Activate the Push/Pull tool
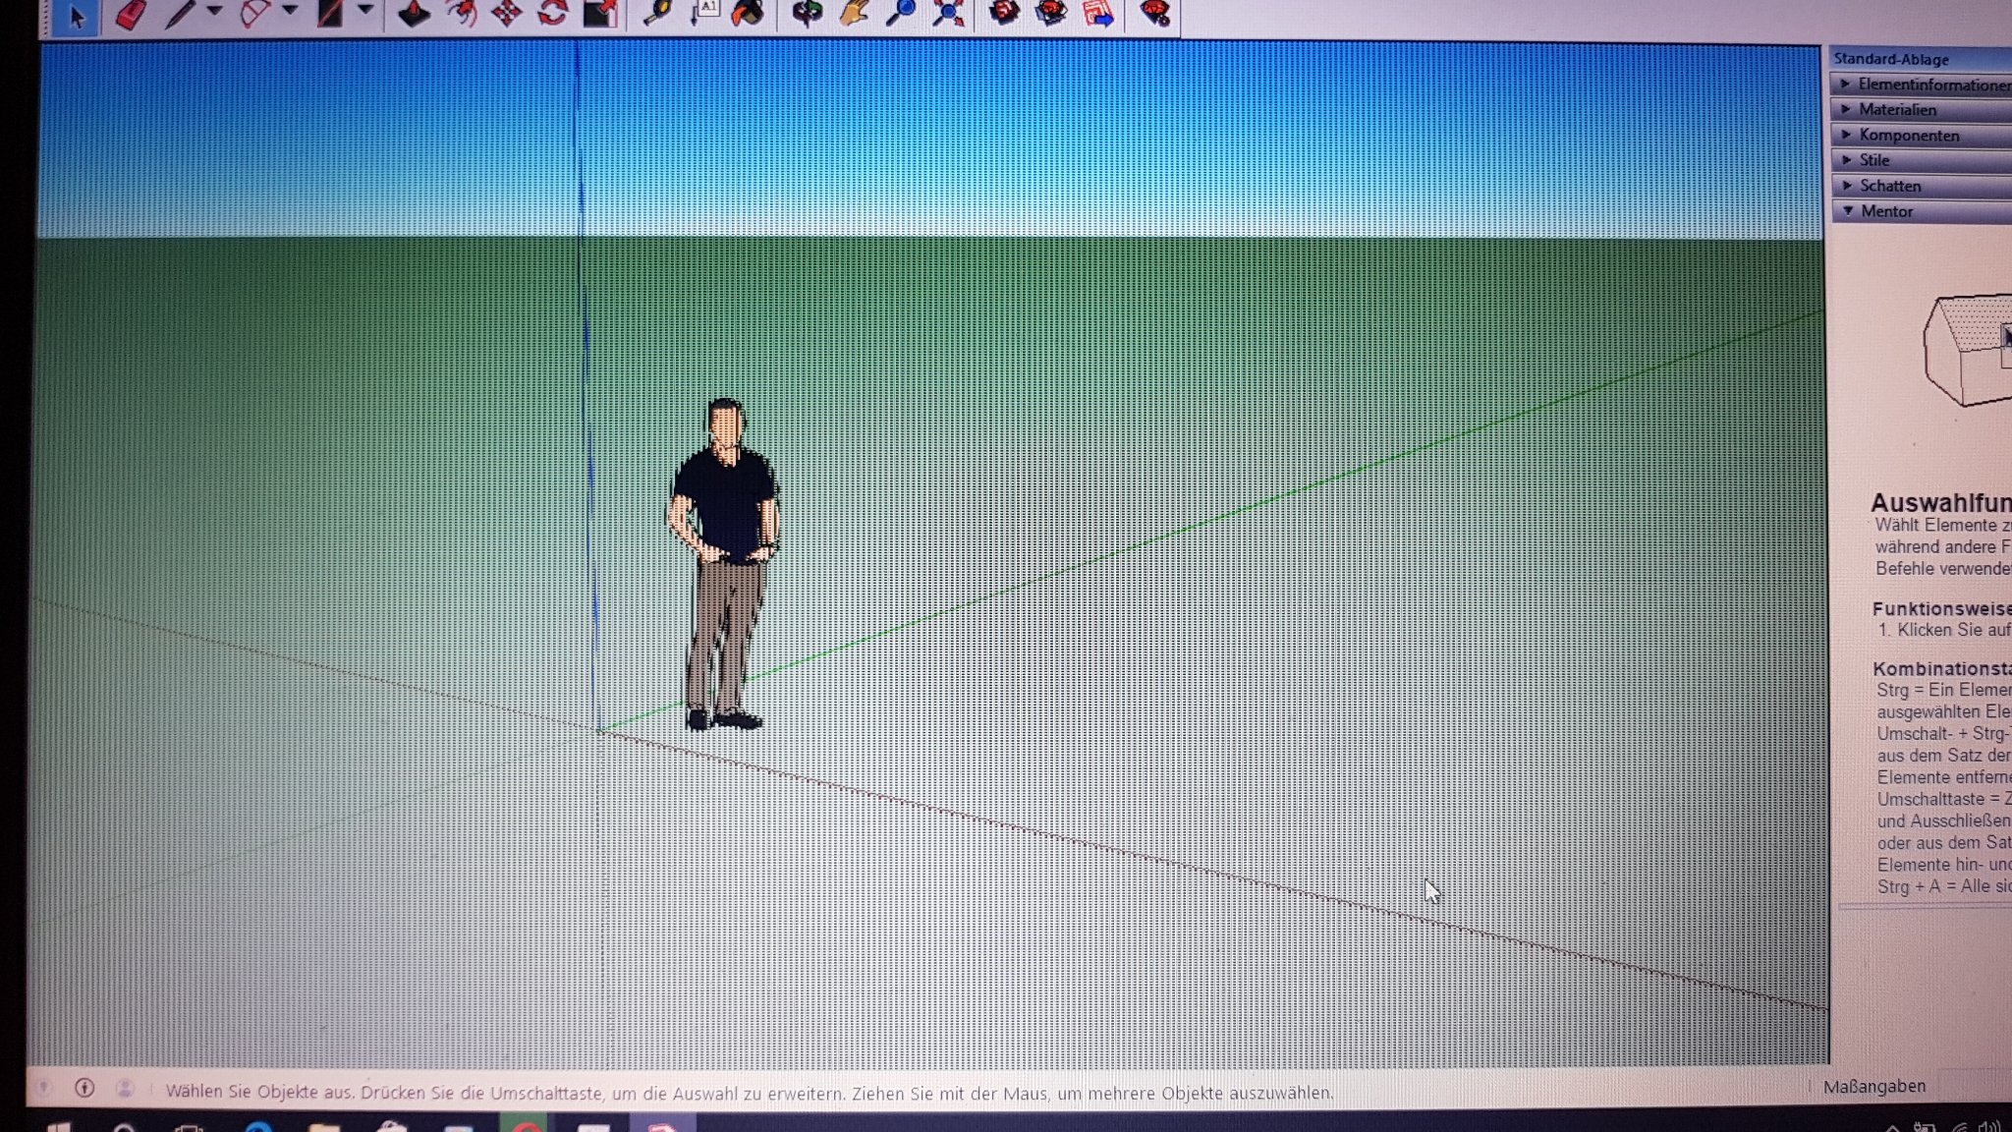 point(414,14)
